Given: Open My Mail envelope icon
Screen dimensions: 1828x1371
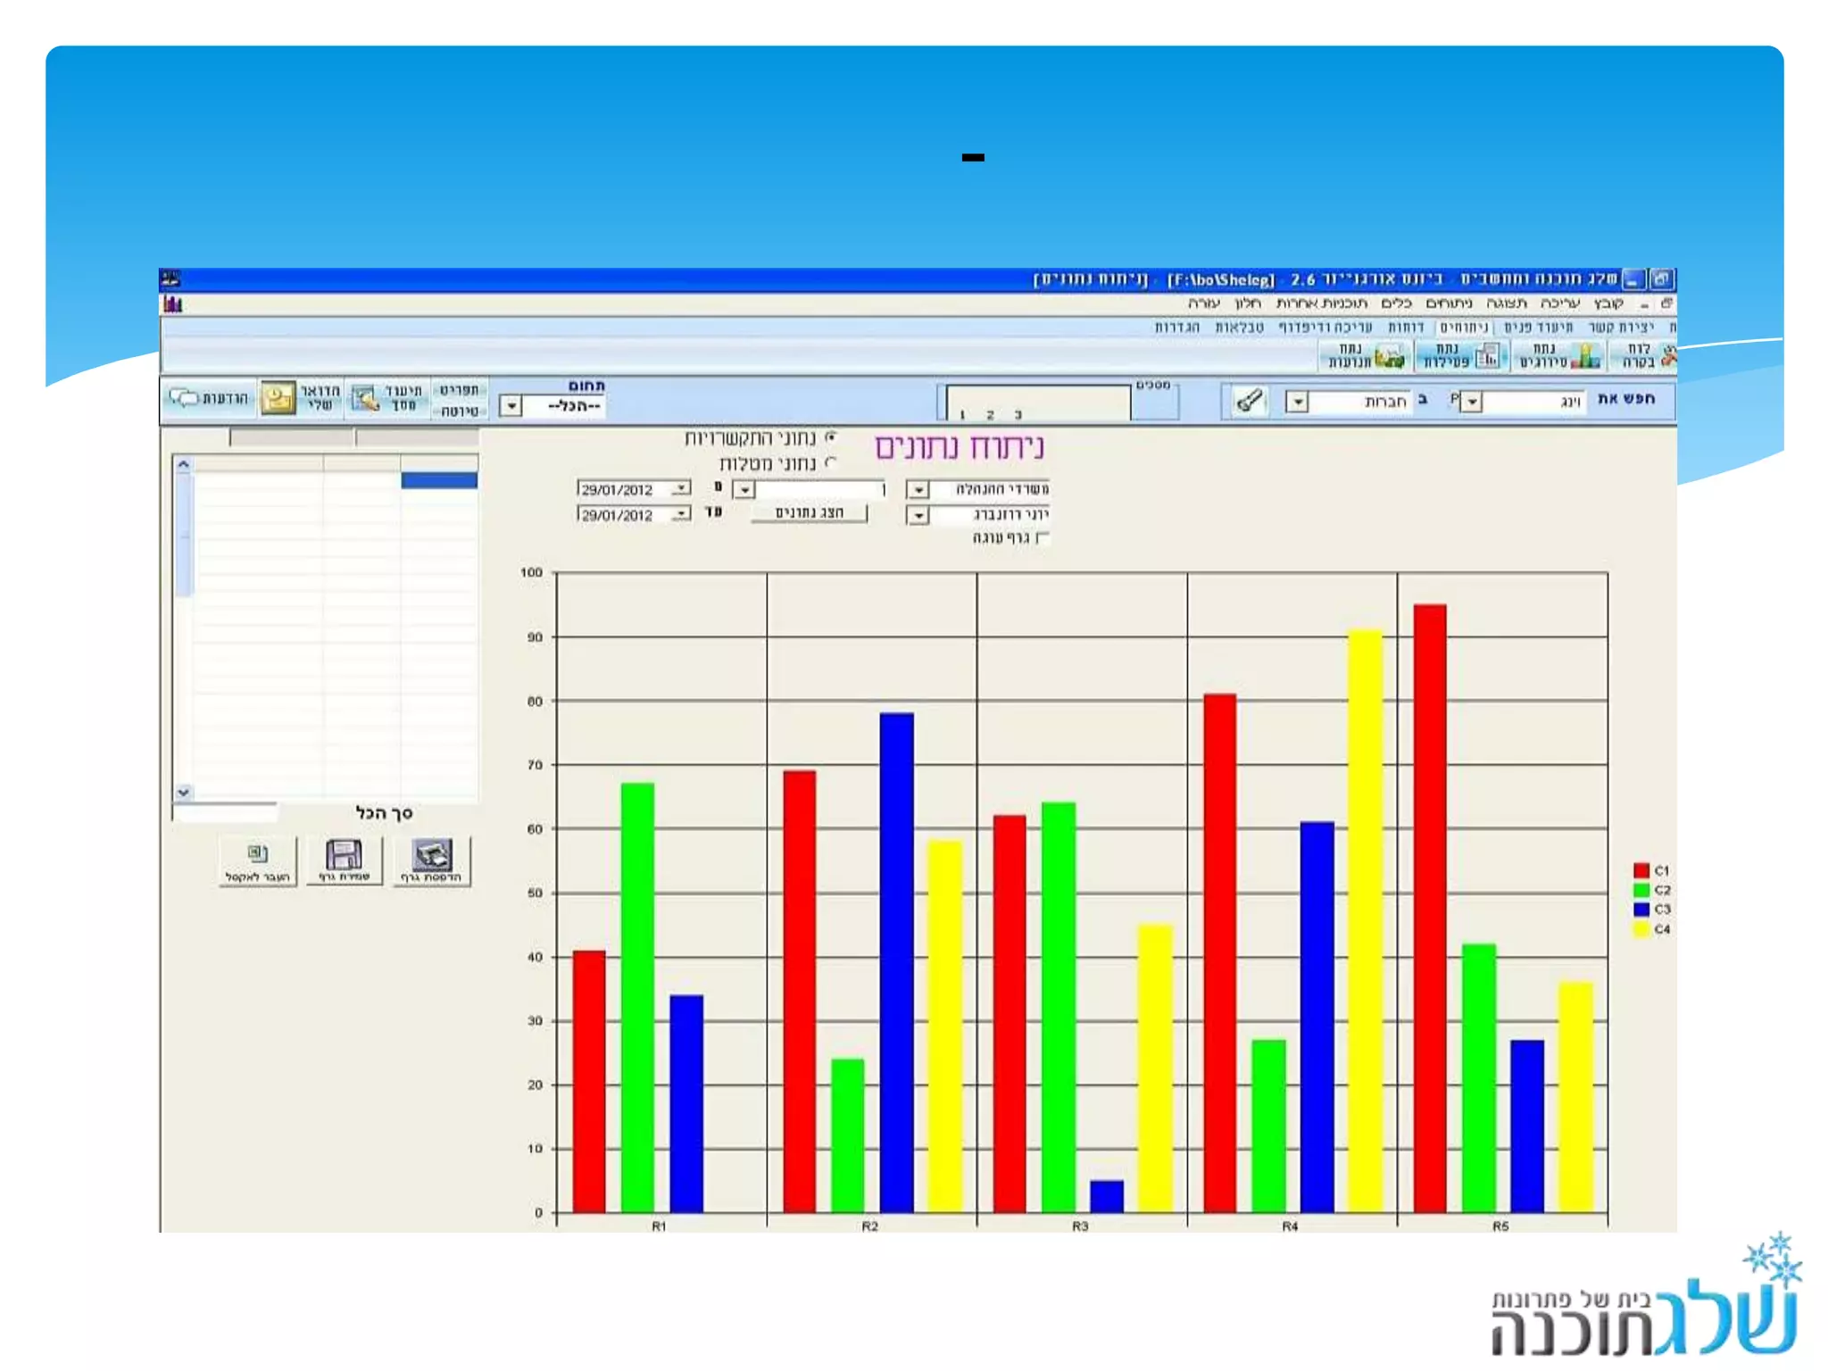Looking at the screenshot, I should pos(278,399).
